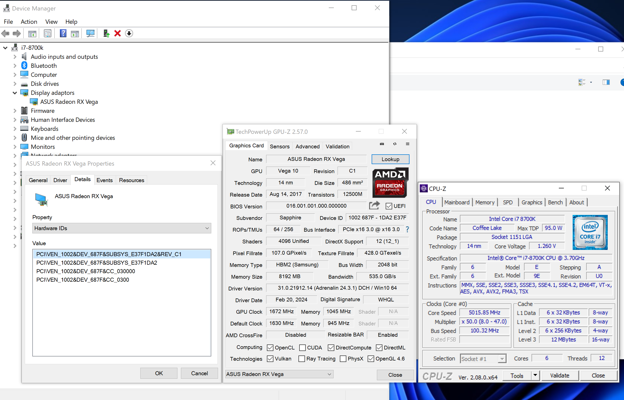Scan for hardware changes in Device Manager

[x=90, y=33]
